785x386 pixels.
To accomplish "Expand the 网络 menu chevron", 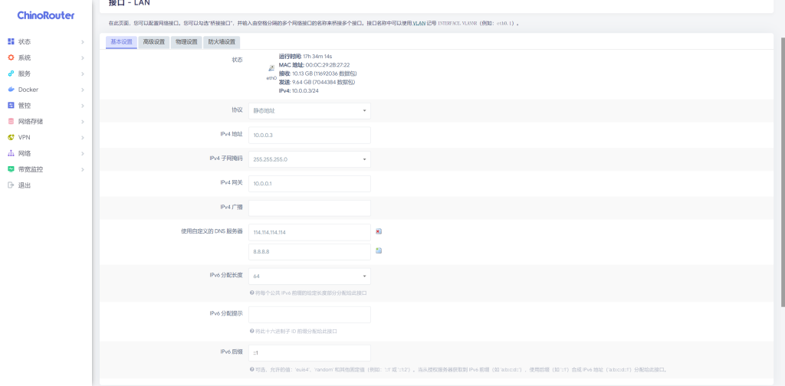I will (x=83, y=154).
